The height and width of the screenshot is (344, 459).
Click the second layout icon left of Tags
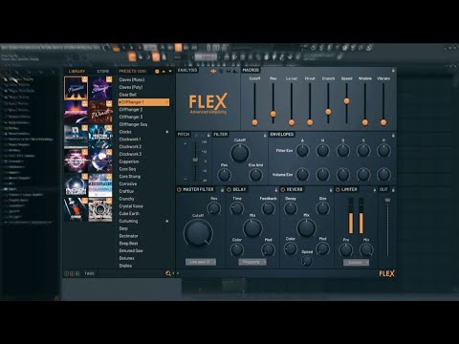pos(72,273)
